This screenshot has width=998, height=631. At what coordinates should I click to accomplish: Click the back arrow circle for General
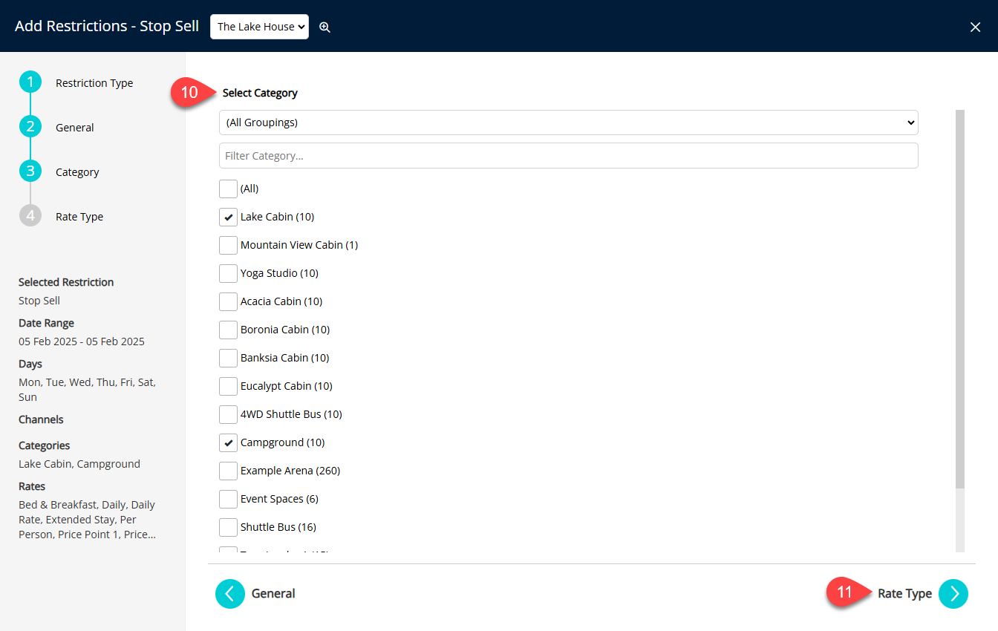[x=230, y=594]
